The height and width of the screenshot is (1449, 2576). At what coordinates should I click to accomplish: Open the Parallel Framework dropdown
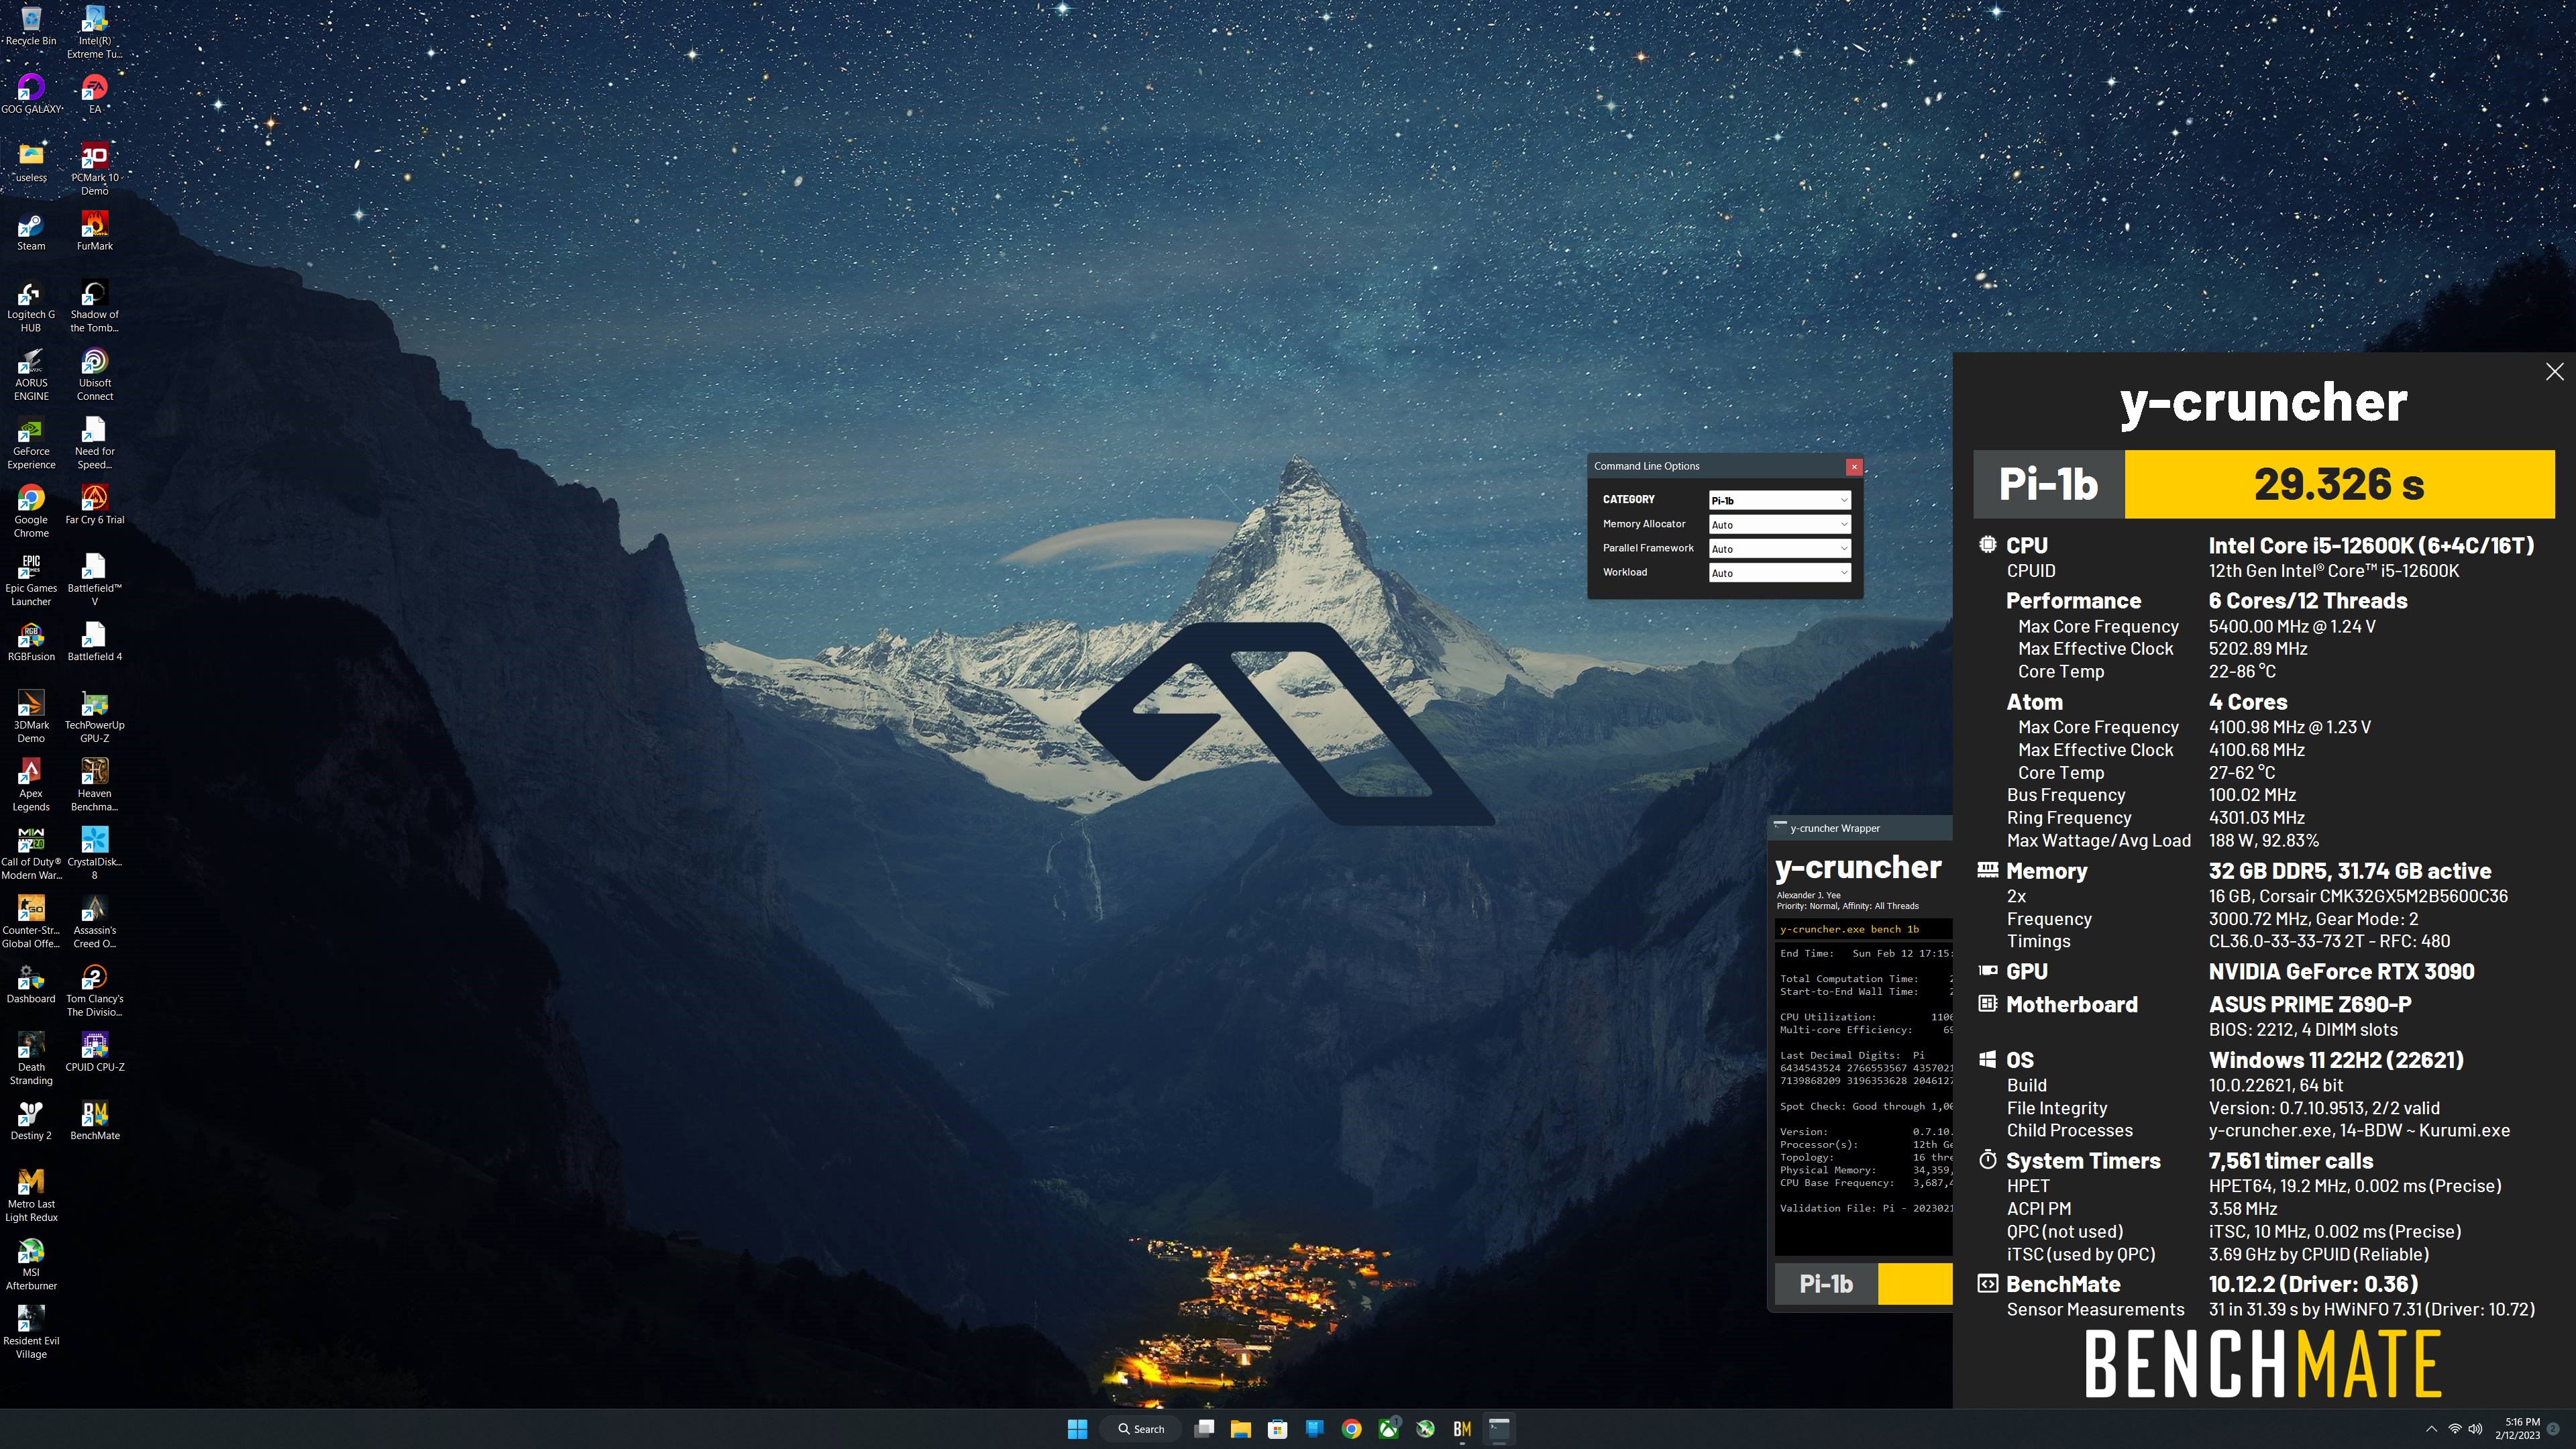pyautogui.click(x=1779, y=548)
